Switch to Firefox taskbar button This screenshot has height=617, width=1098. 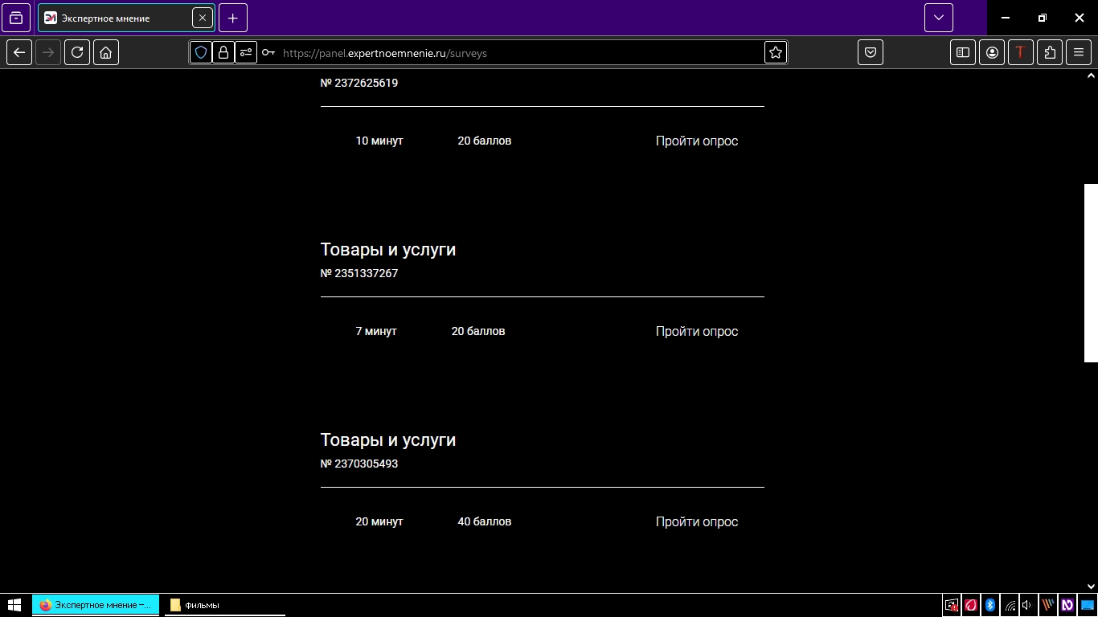click(96, 605)
